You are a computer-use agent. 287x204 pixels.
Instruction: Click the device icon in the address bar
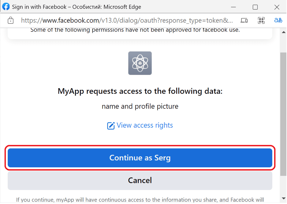(x=244, y=20)
